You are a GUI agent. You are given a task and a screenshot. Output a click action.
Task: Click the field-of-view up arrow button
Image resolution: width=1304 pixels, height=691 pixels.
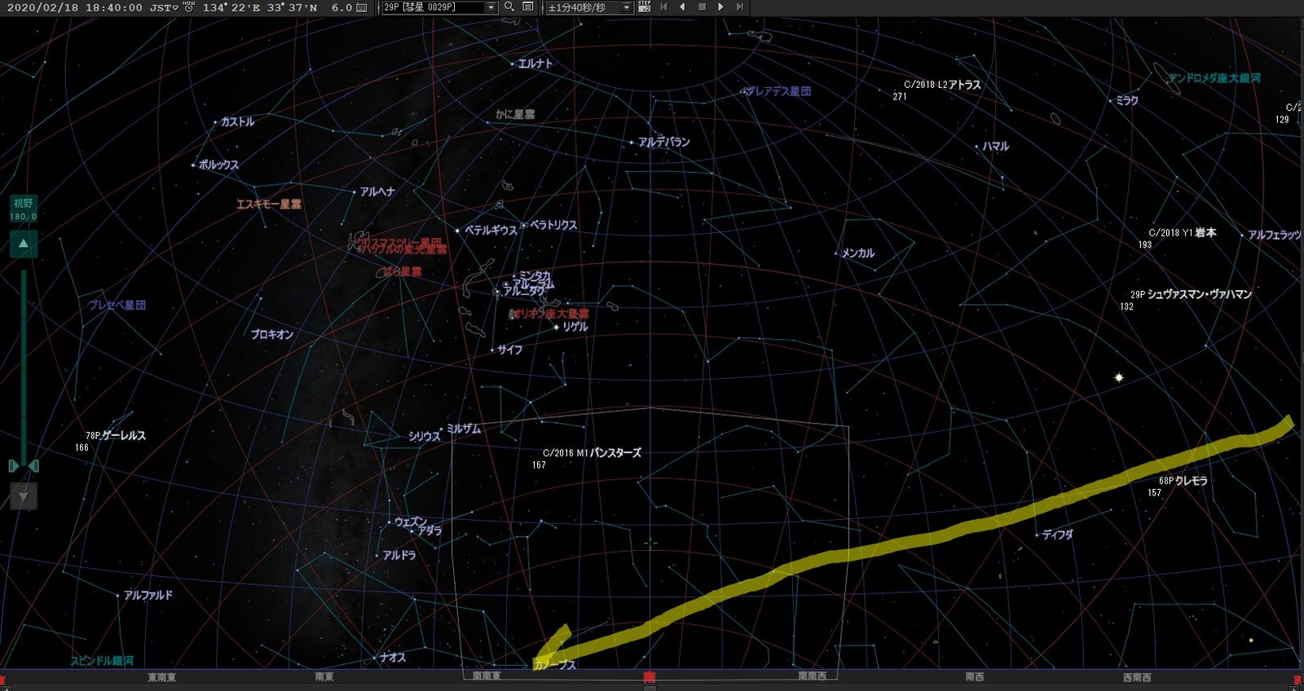[x=23, y=243]
